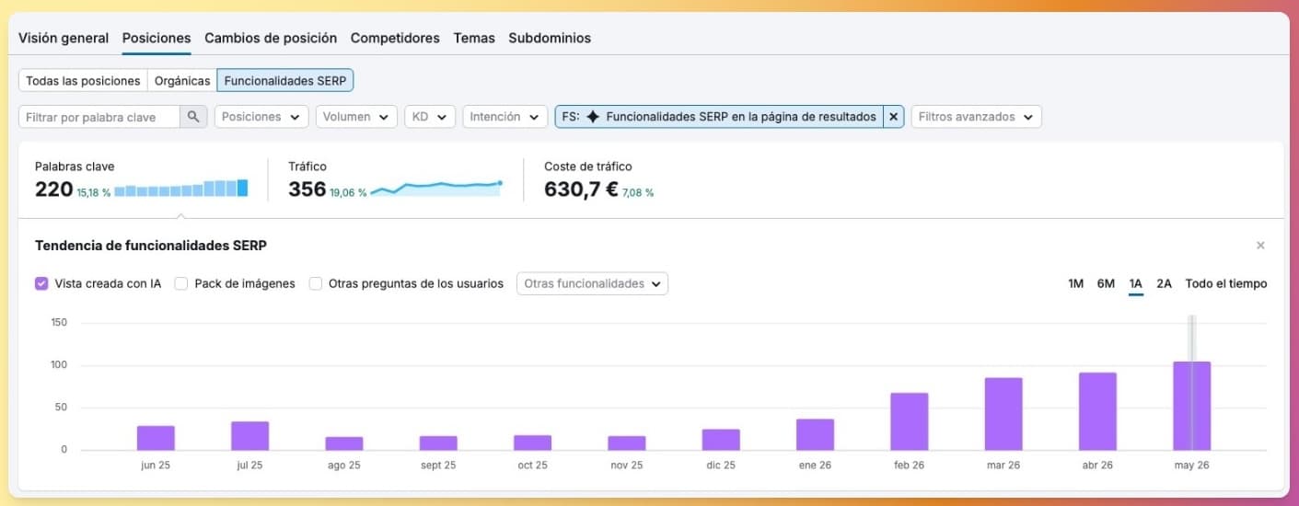The image size is (1299, 506).
Task: Click the 7,08 % change value
Action: click(638, 192)
